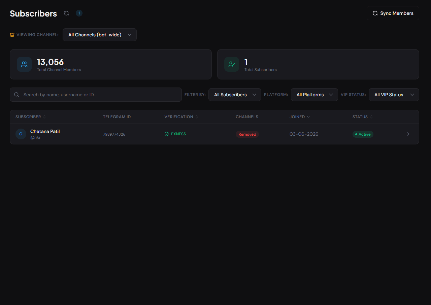Open the All Subscribers filter dropdown
431x305 pixels.
coord(235,95)
